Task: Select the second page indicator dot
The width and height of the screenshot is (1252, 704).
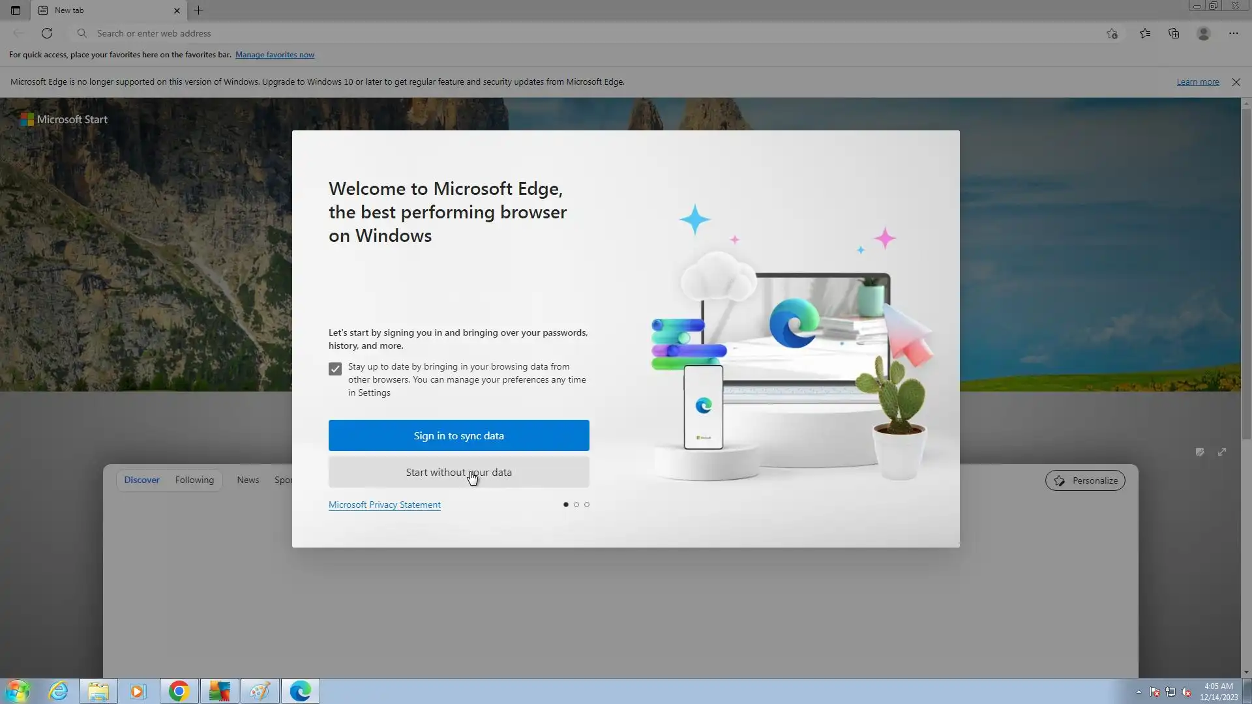Action: tap(576, 505)
